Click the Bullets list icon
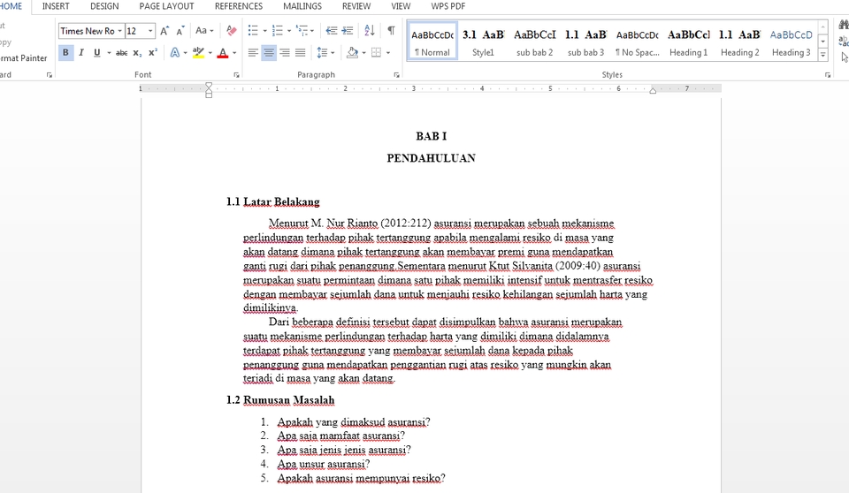Image resolution: width=849 pixels, height=493 pixels. point(253,30)
